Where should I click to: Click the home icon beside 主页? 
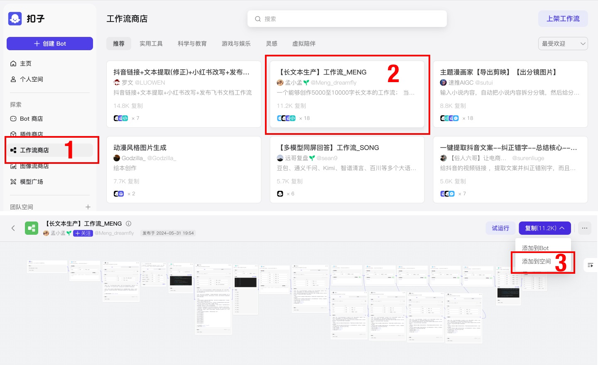click(x=13, y=63)
